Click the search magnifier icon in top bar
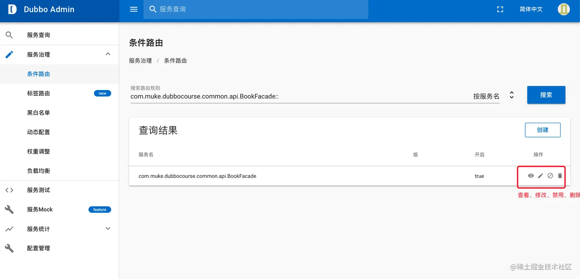 tap(153, 9)
